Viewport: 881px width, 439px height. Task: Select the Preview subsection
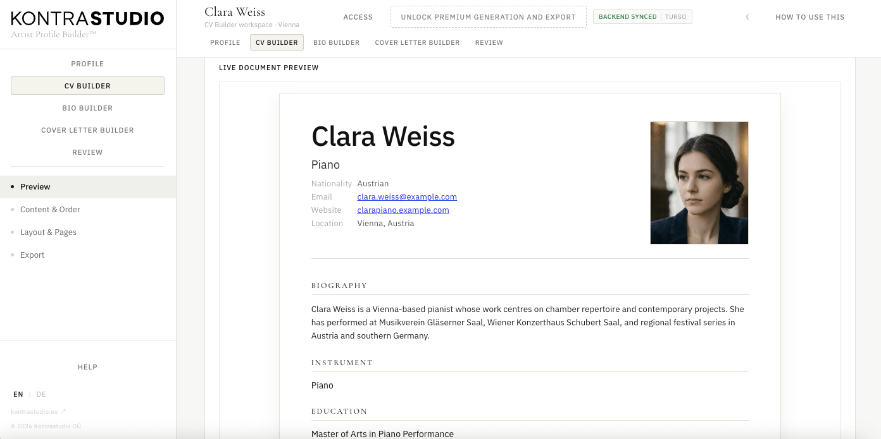[88, 187]
